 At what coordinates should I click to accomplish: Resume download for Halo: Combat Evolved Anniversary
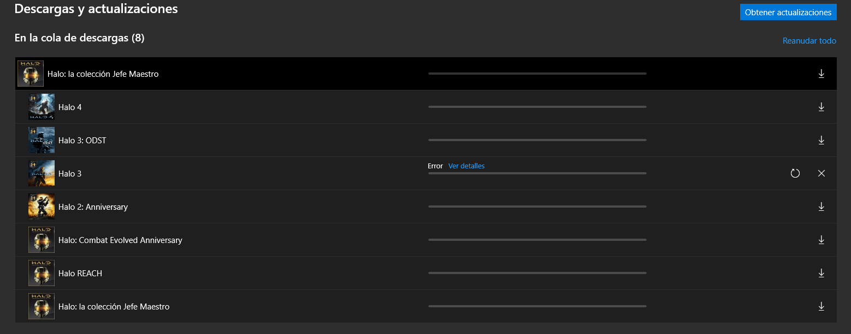point(821,240)
